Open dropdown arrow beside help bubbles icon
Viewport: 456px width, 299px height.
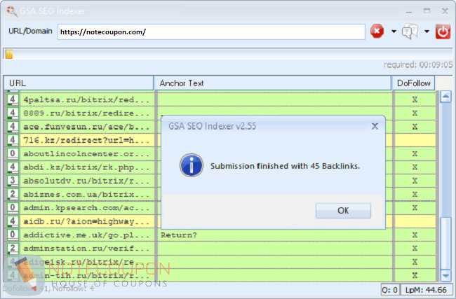click(427, 32)
